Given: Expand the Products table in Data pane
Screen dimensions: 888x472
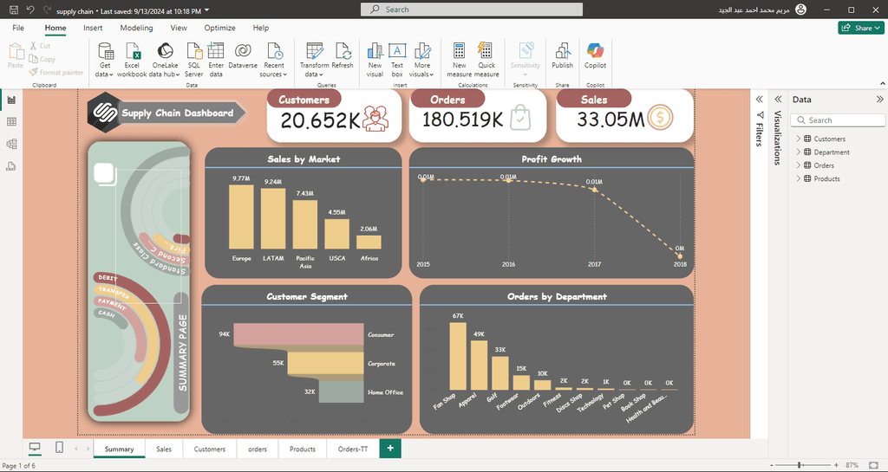Looking at the screenshot, I should click(799, 178).
